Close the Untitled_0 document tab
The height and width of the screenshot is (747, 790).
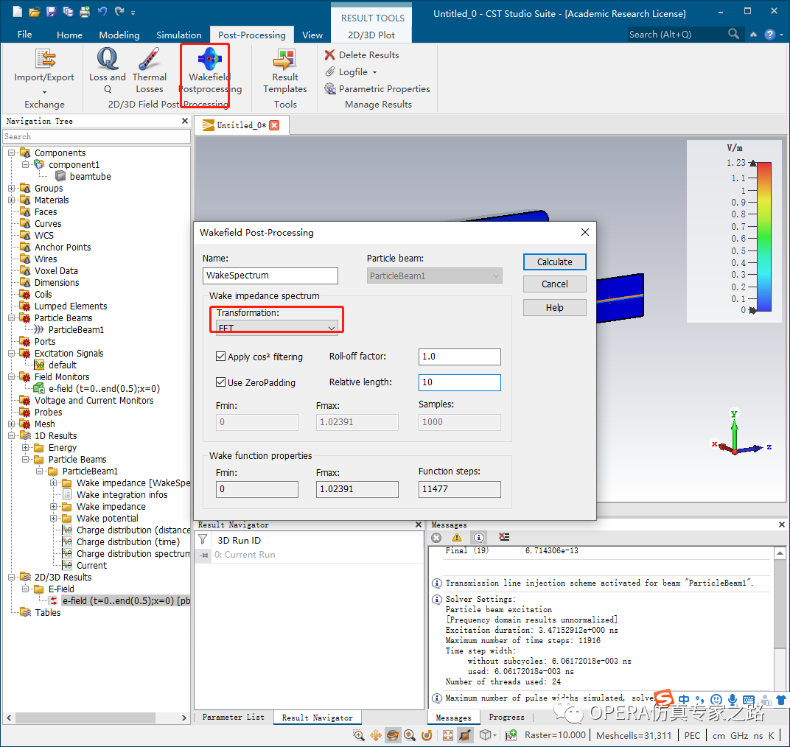[274, 125]
